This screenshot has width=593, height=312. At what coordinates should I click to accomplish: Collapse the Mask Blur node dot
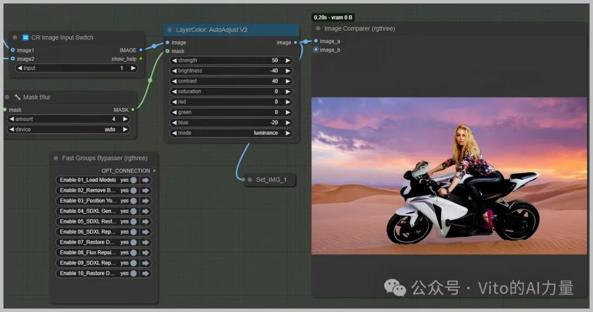[x=7, y=97]
